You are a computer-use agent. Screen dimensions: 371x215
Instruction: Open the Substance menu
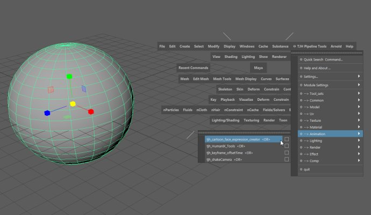(x=280, y=47)
